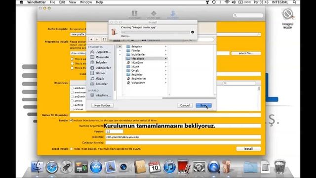Open Launchpad rocket icon in Dock

[67, 167]
